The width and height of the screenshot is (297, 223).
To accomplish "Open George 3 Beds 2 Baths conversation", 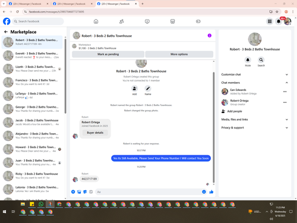I will (x=32, y=109).
